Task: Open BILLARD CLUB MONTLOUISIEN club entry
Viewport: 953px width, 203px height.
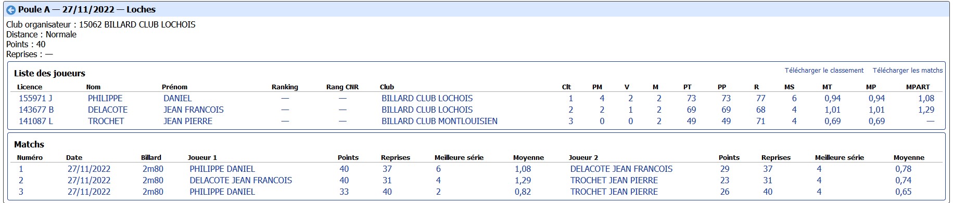Action: 439,121
